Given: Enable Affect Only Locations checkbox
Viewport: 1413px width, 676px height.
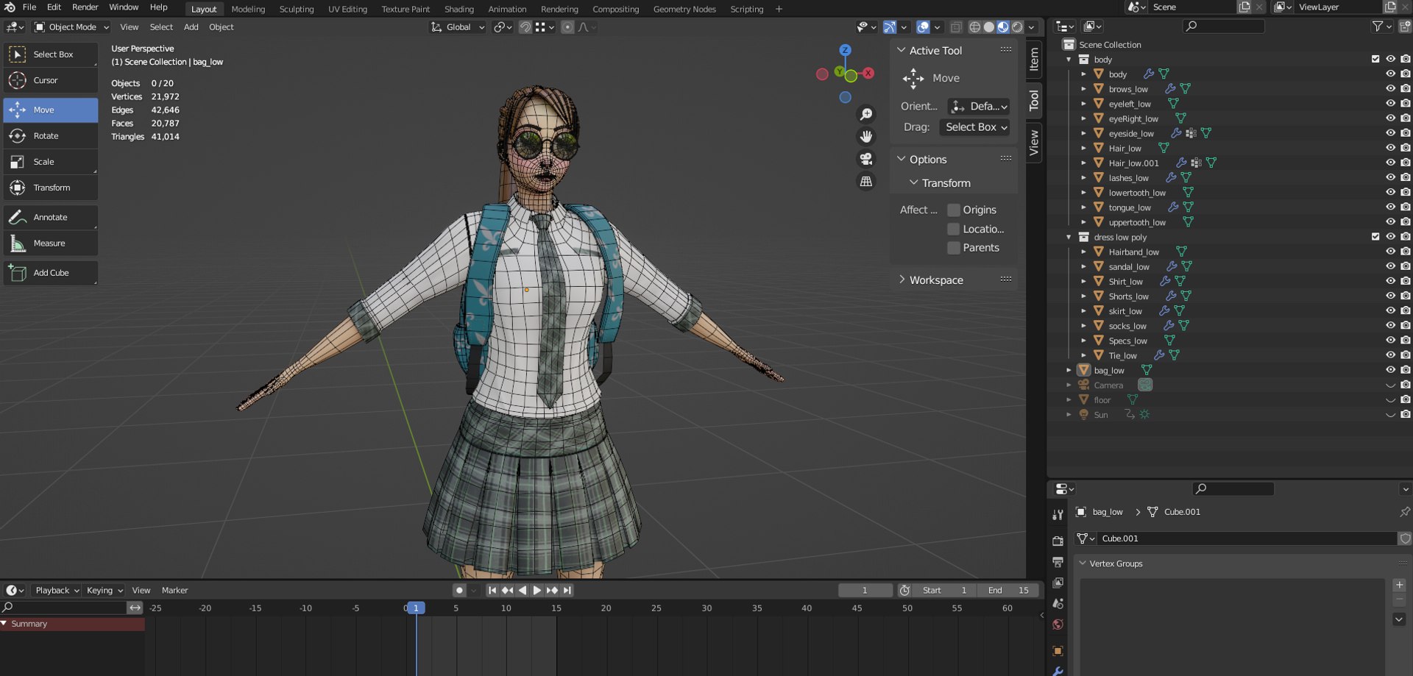Looking at the screenshot, I should click(x=954, y=229).
